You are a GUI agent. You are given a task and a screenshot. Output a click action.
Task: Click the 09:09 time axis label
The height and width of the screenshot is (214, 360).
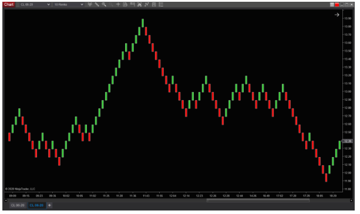13,196
